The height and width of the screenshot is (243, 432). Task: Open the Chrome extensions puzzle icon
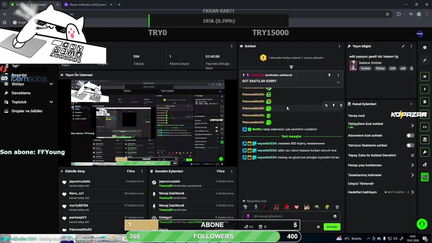399,14
